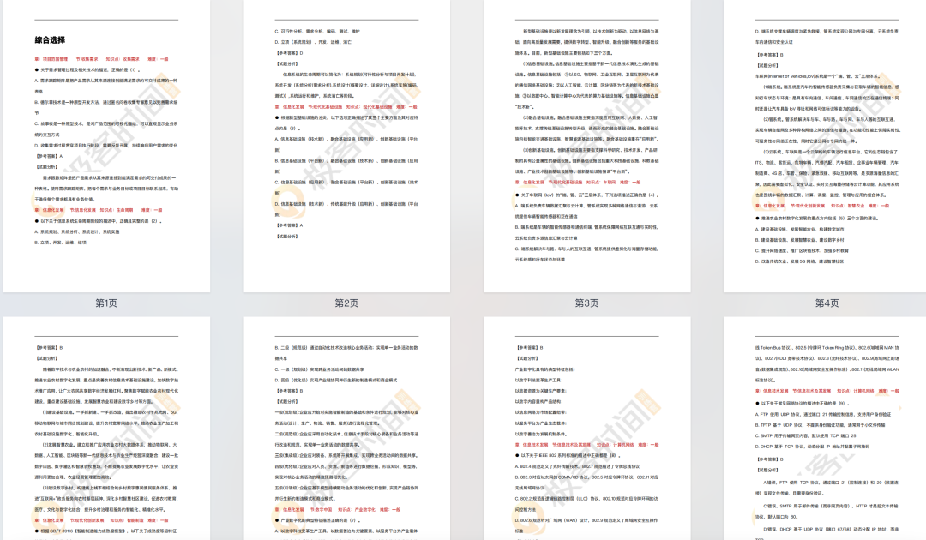
Task: Click the 第3页 page label
Action: [586, 303]
